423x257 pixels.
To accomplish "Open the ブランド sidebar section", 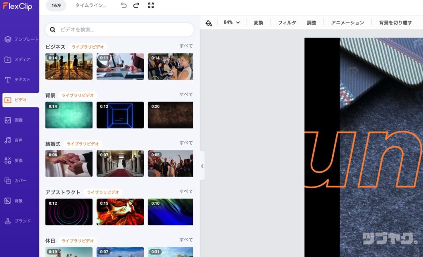I will click(17, 221).
